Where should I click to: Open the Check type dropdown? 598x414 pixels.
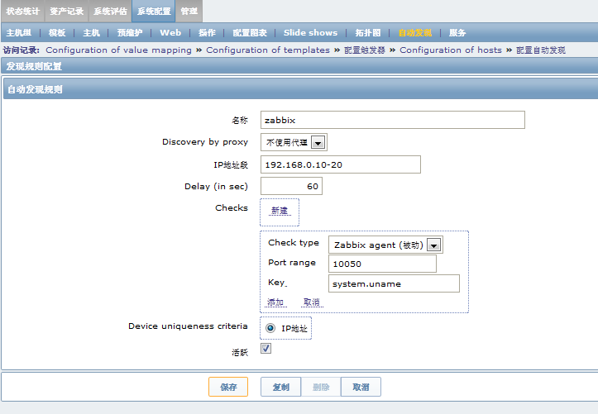pyautogui.click(x=385, y=245)
